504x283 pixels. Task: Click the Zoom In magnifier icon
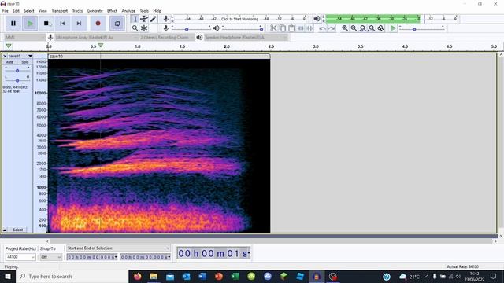[345, 28]
